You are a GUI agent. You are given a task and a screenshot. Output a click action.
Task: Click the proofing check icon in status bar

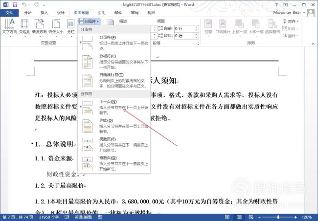point(67,217)
